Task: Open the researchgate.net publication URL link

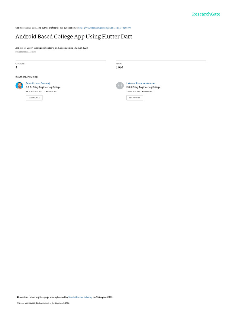Action: (104, 28)
